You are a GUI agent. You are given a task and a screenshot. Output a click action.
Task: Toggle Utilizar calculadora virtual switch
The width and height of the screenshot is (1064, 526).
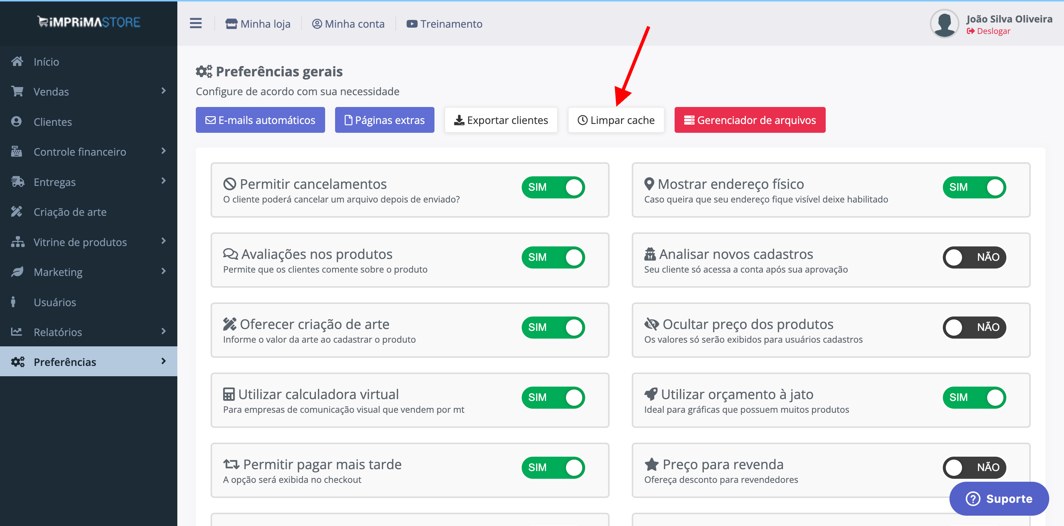553,398
